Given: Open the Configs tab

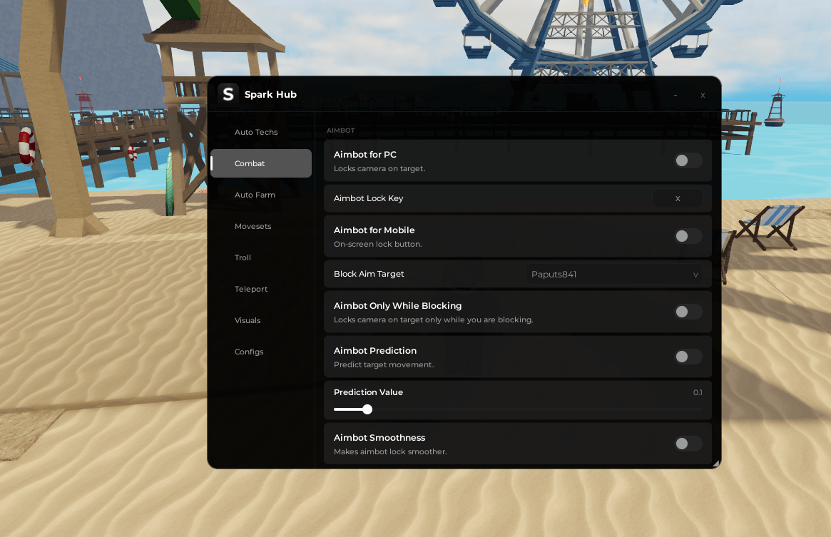Looking at the screenshot, I should pyautogui.click(x=261, y=352).
